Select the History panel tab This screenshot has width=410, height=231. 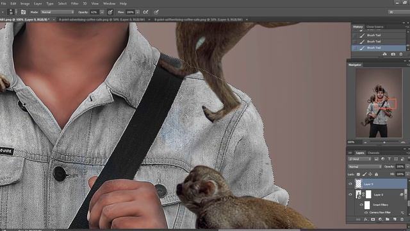pyautogui.click(x=357, y=27)
